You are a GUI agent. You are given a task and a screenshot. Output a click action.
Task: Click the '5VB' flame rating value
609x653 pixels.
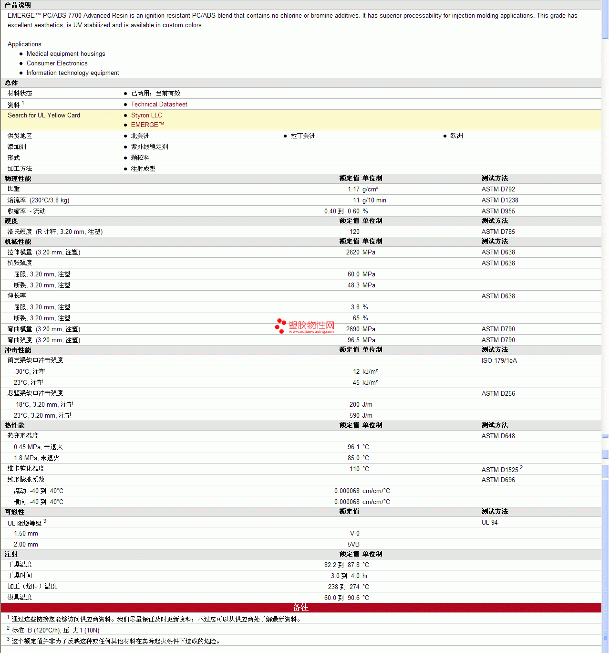353,544
